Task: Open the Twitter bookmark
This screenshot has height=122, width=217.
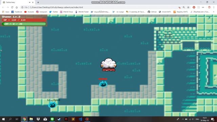Action: coord(54,12)
